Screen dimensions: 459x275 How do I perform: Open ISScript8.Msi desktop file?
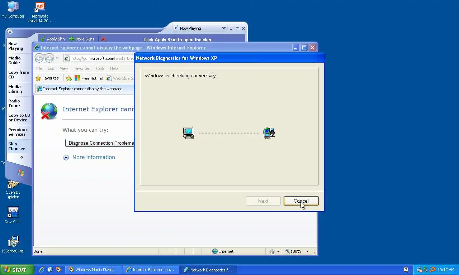coord(13,245)
